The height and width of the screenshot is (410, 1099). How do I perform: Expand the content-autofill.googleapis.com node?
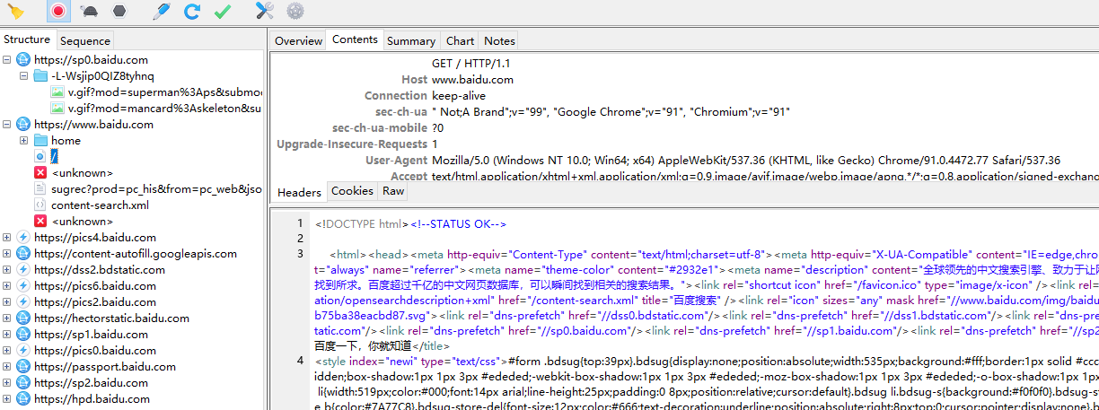(x=6, y=254)
